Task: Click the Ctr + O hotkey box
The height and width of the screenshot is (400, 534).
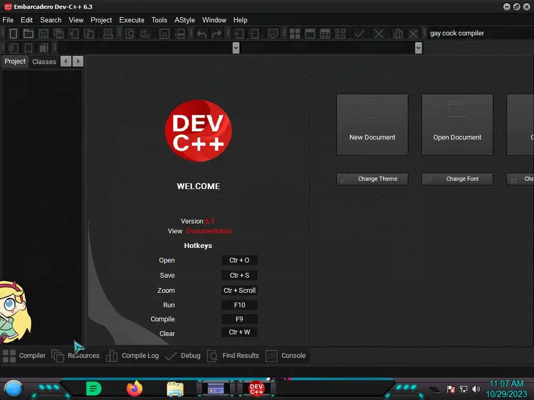Action: click(x=239, y=260)
